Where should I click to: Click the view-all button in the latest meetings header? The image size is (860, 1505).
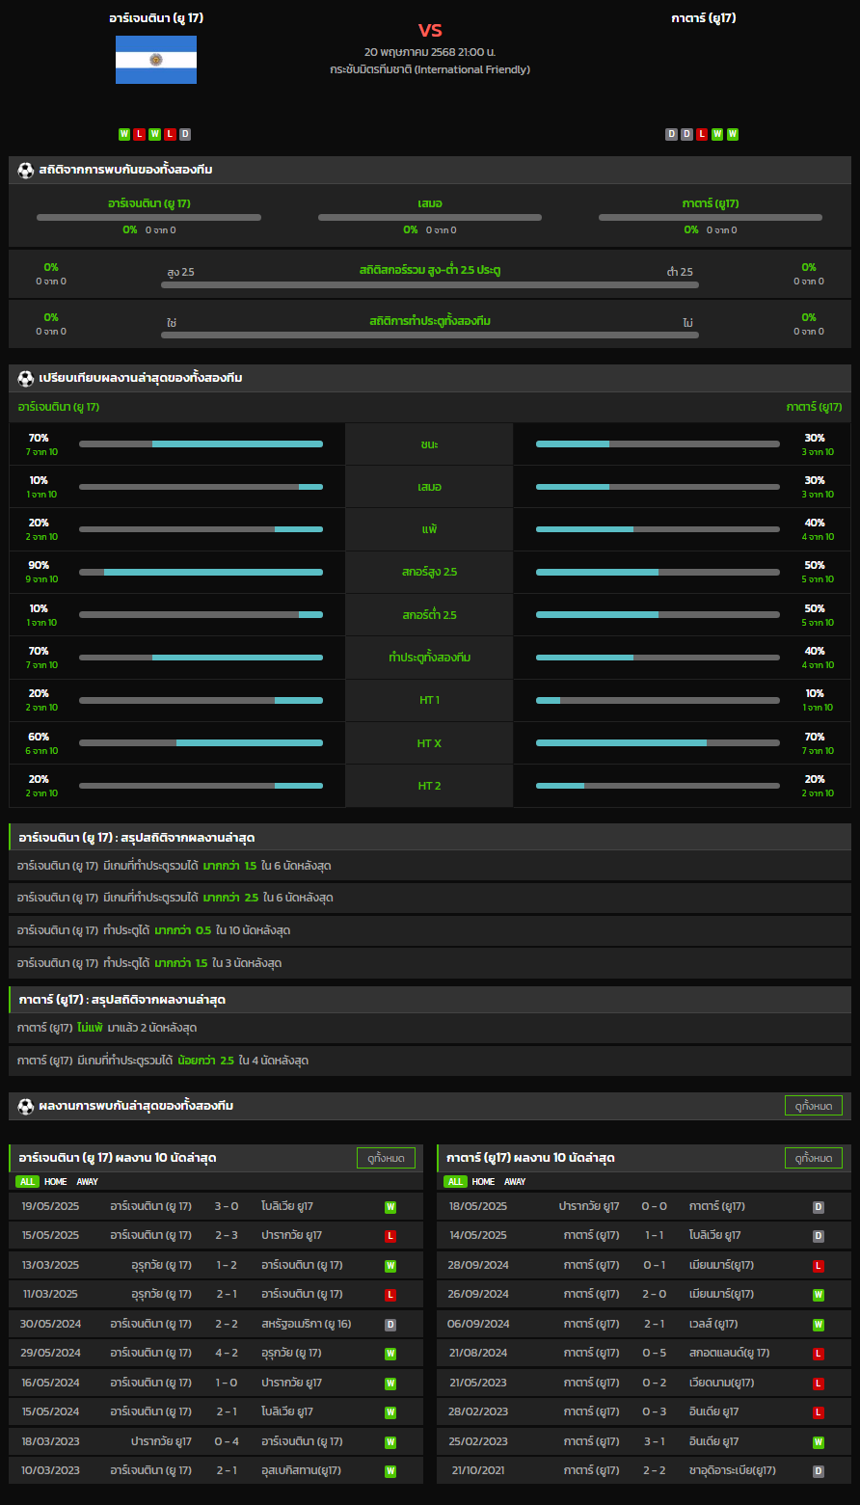coord(814,1106)
